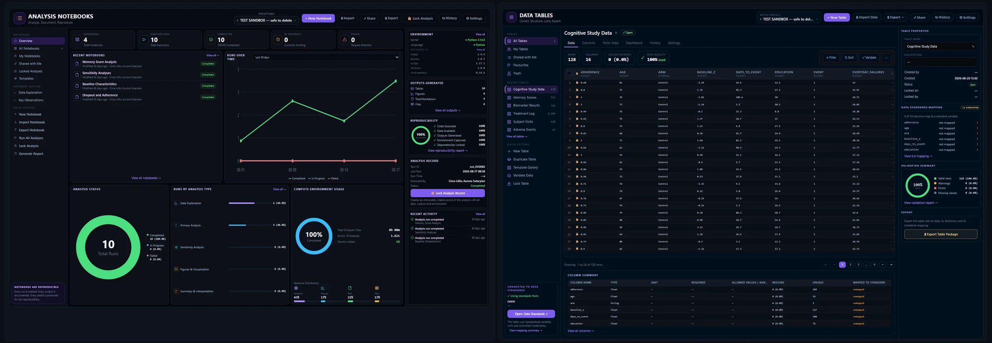Toggle the select-all checkbox in table header
The image size is (992, 343).
point(570,73)
